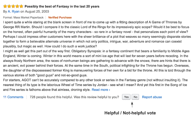Click the 728 people found this helpful text

point(51,97)
